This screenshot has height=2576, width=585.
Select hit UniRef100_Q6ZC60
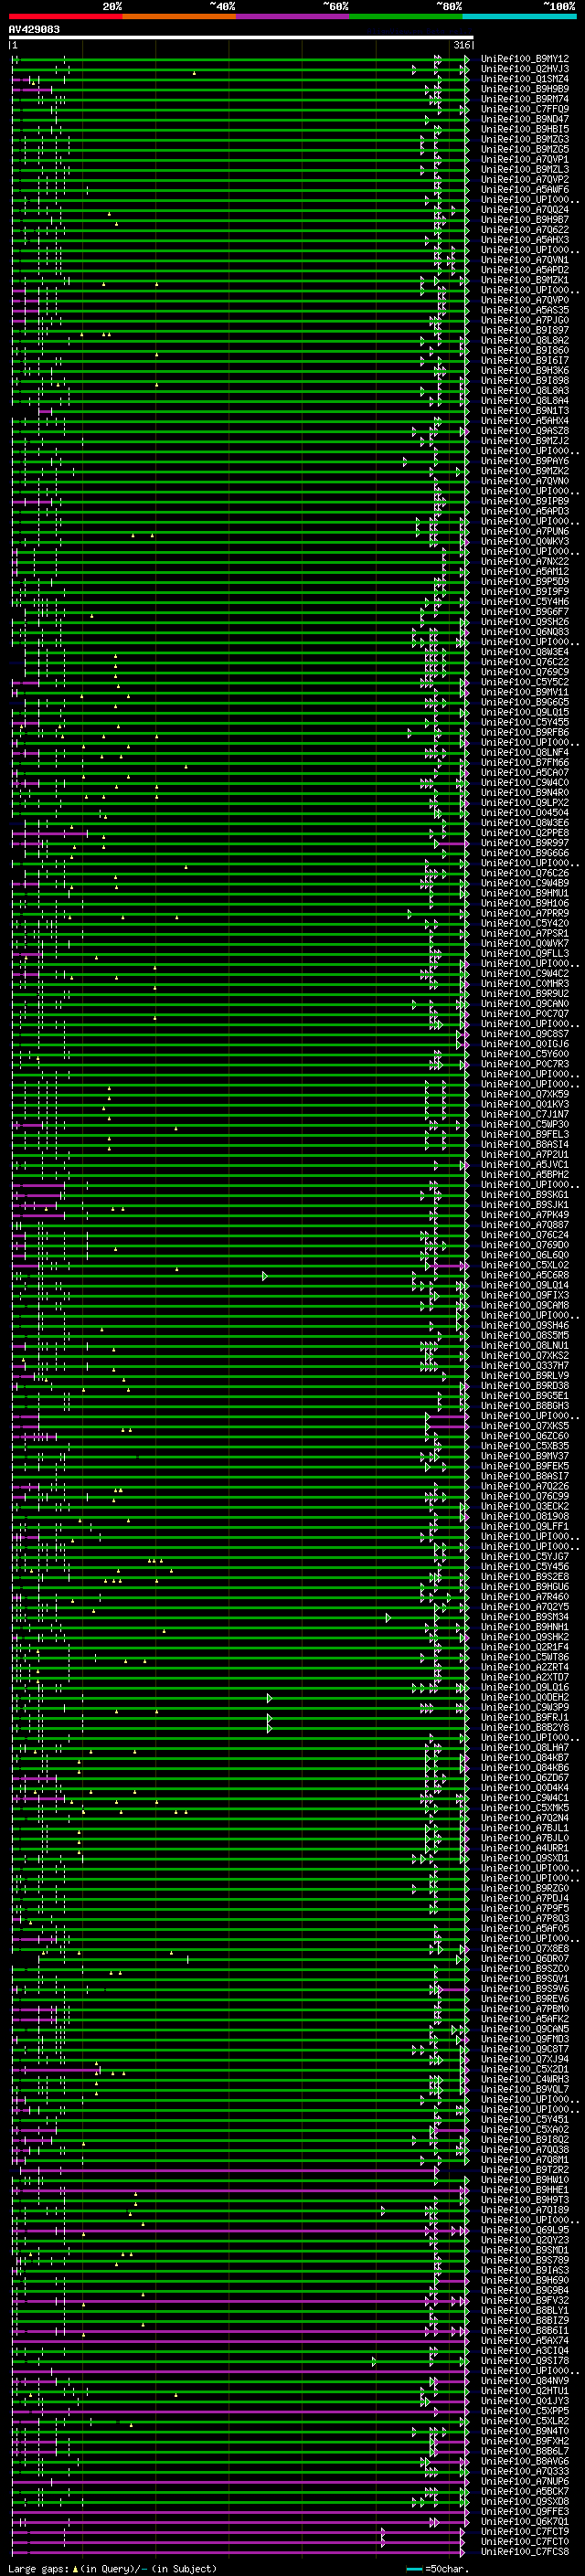pos(525,1436)
